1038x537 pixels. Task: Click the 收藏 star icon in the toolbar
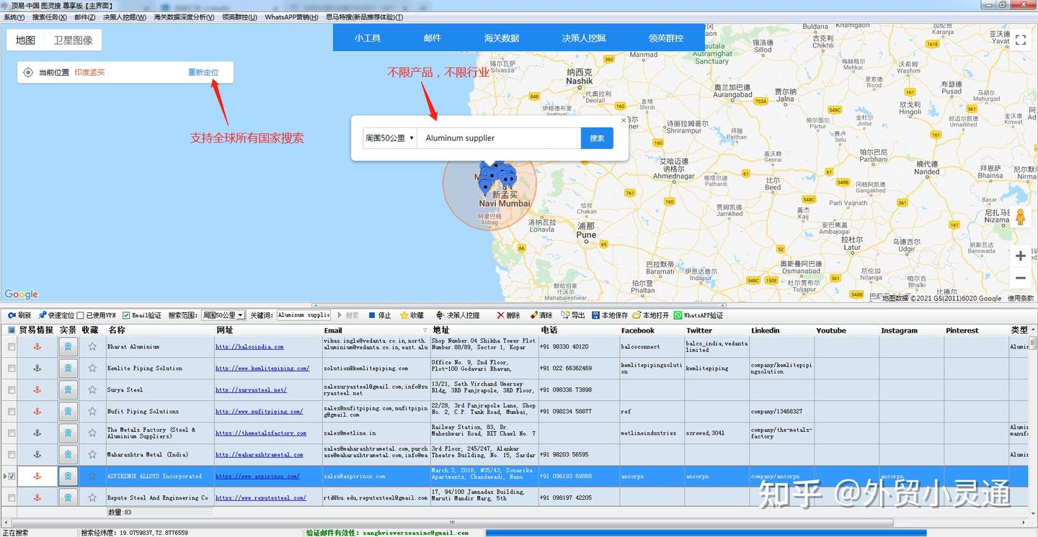click(404, 315)
